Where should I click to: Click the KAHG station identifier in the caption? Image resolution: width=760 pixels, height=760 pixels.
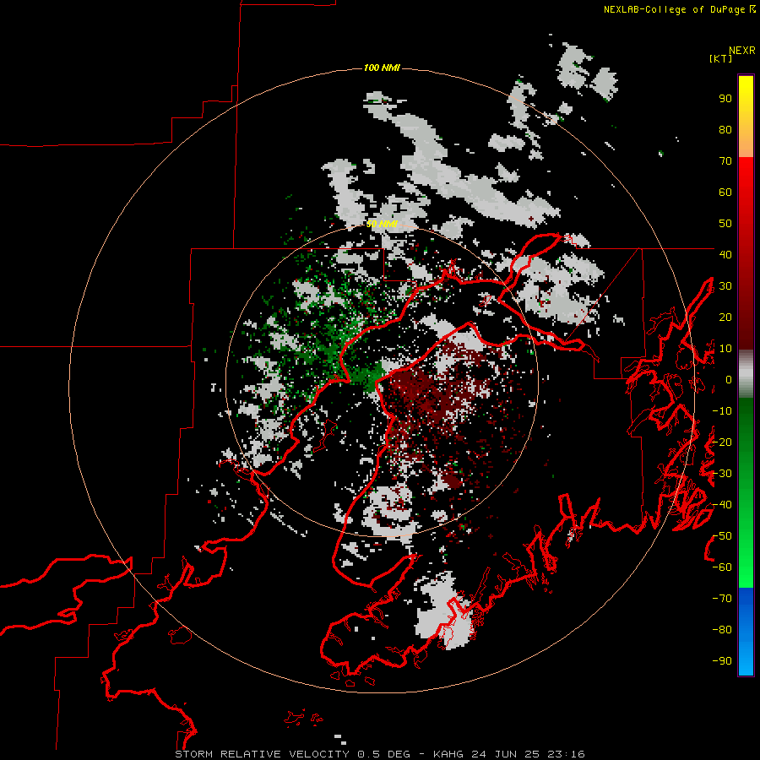(x=448, y=754)
